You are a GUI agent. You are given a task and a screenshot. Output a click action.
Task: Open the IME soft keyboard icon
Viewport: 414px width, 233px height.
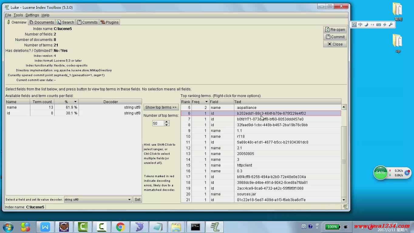378,25
